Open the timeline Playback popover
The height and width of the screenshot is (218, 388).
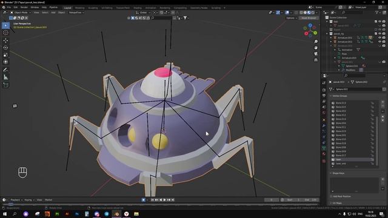point(16,200)
